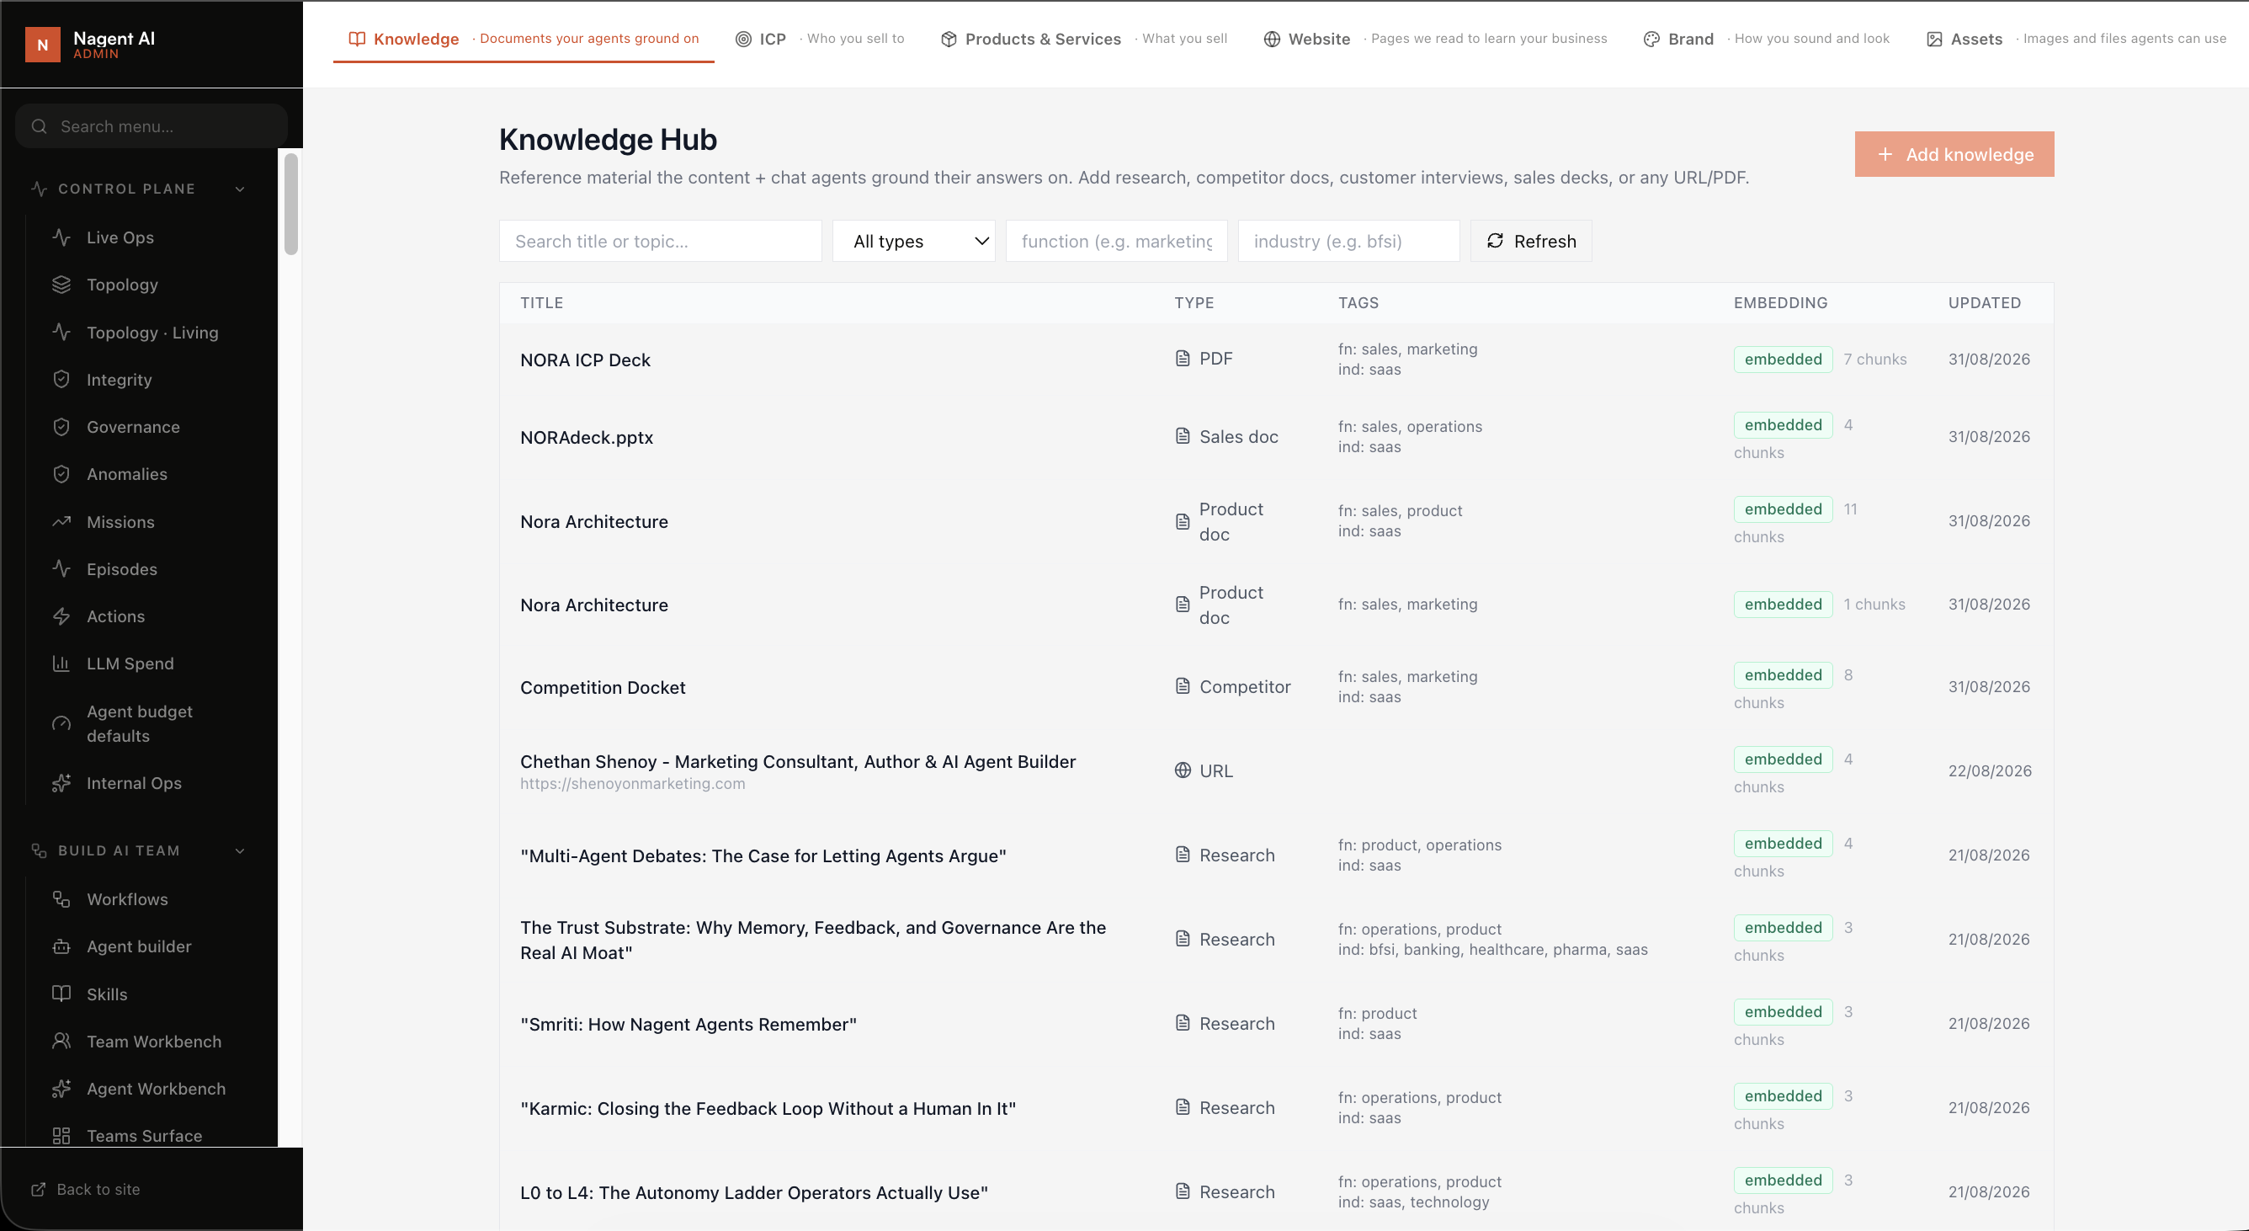Viewport: 2249px width, 1231px height.
Task: Open Agent budget defaults gauge item
Action: pos(61,723)
